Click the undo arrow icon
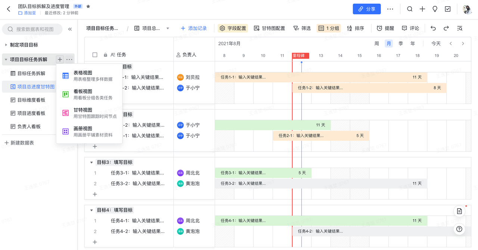The width and height of the screenshot is (478, 250). pyautogui.click(x=433, y=28)
